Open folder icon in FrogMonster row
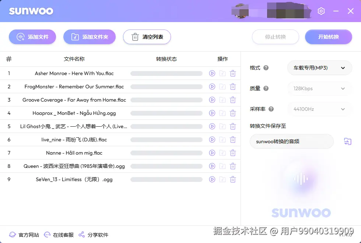This screenshot has height=243, width=361. pyautogui.click(x=222, y=87)
